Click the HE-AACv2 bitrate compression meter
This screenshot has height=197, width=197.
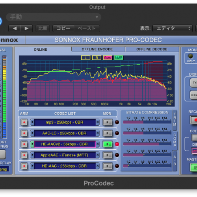point(147,144)
